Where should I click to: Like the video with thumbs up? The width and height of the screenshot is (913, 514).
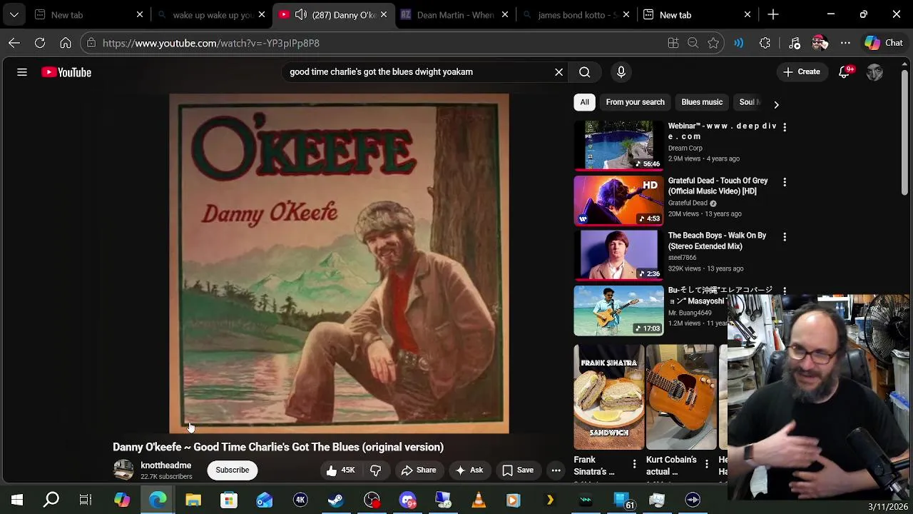click(x=341, y=470)
